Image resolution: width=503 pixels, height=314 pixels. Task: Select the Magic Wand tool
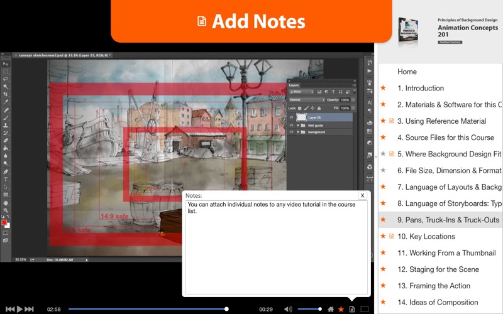tap(6, 87)
